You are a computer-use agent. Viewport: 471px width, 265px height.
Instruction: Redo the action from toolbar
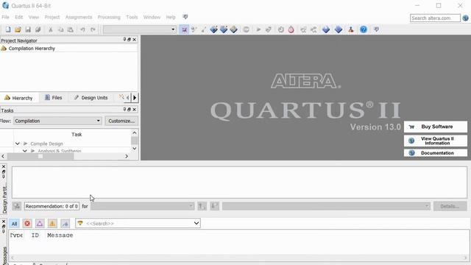tap(93, 29)
